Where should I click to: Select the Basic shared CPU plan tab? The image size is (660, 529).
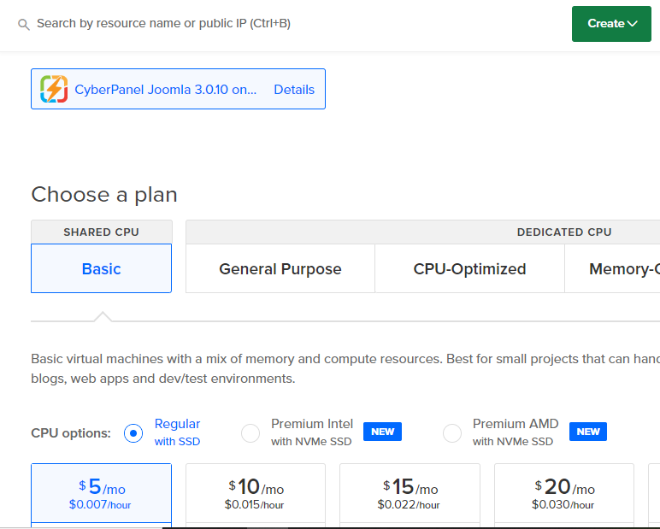[102, 268]
